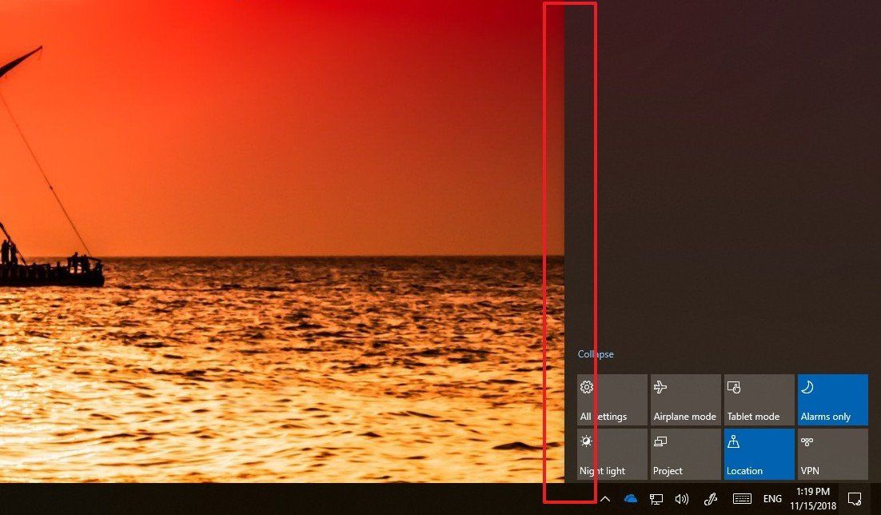
Task: Launch Windows Ink Workspace
Action: coord(710,498)
